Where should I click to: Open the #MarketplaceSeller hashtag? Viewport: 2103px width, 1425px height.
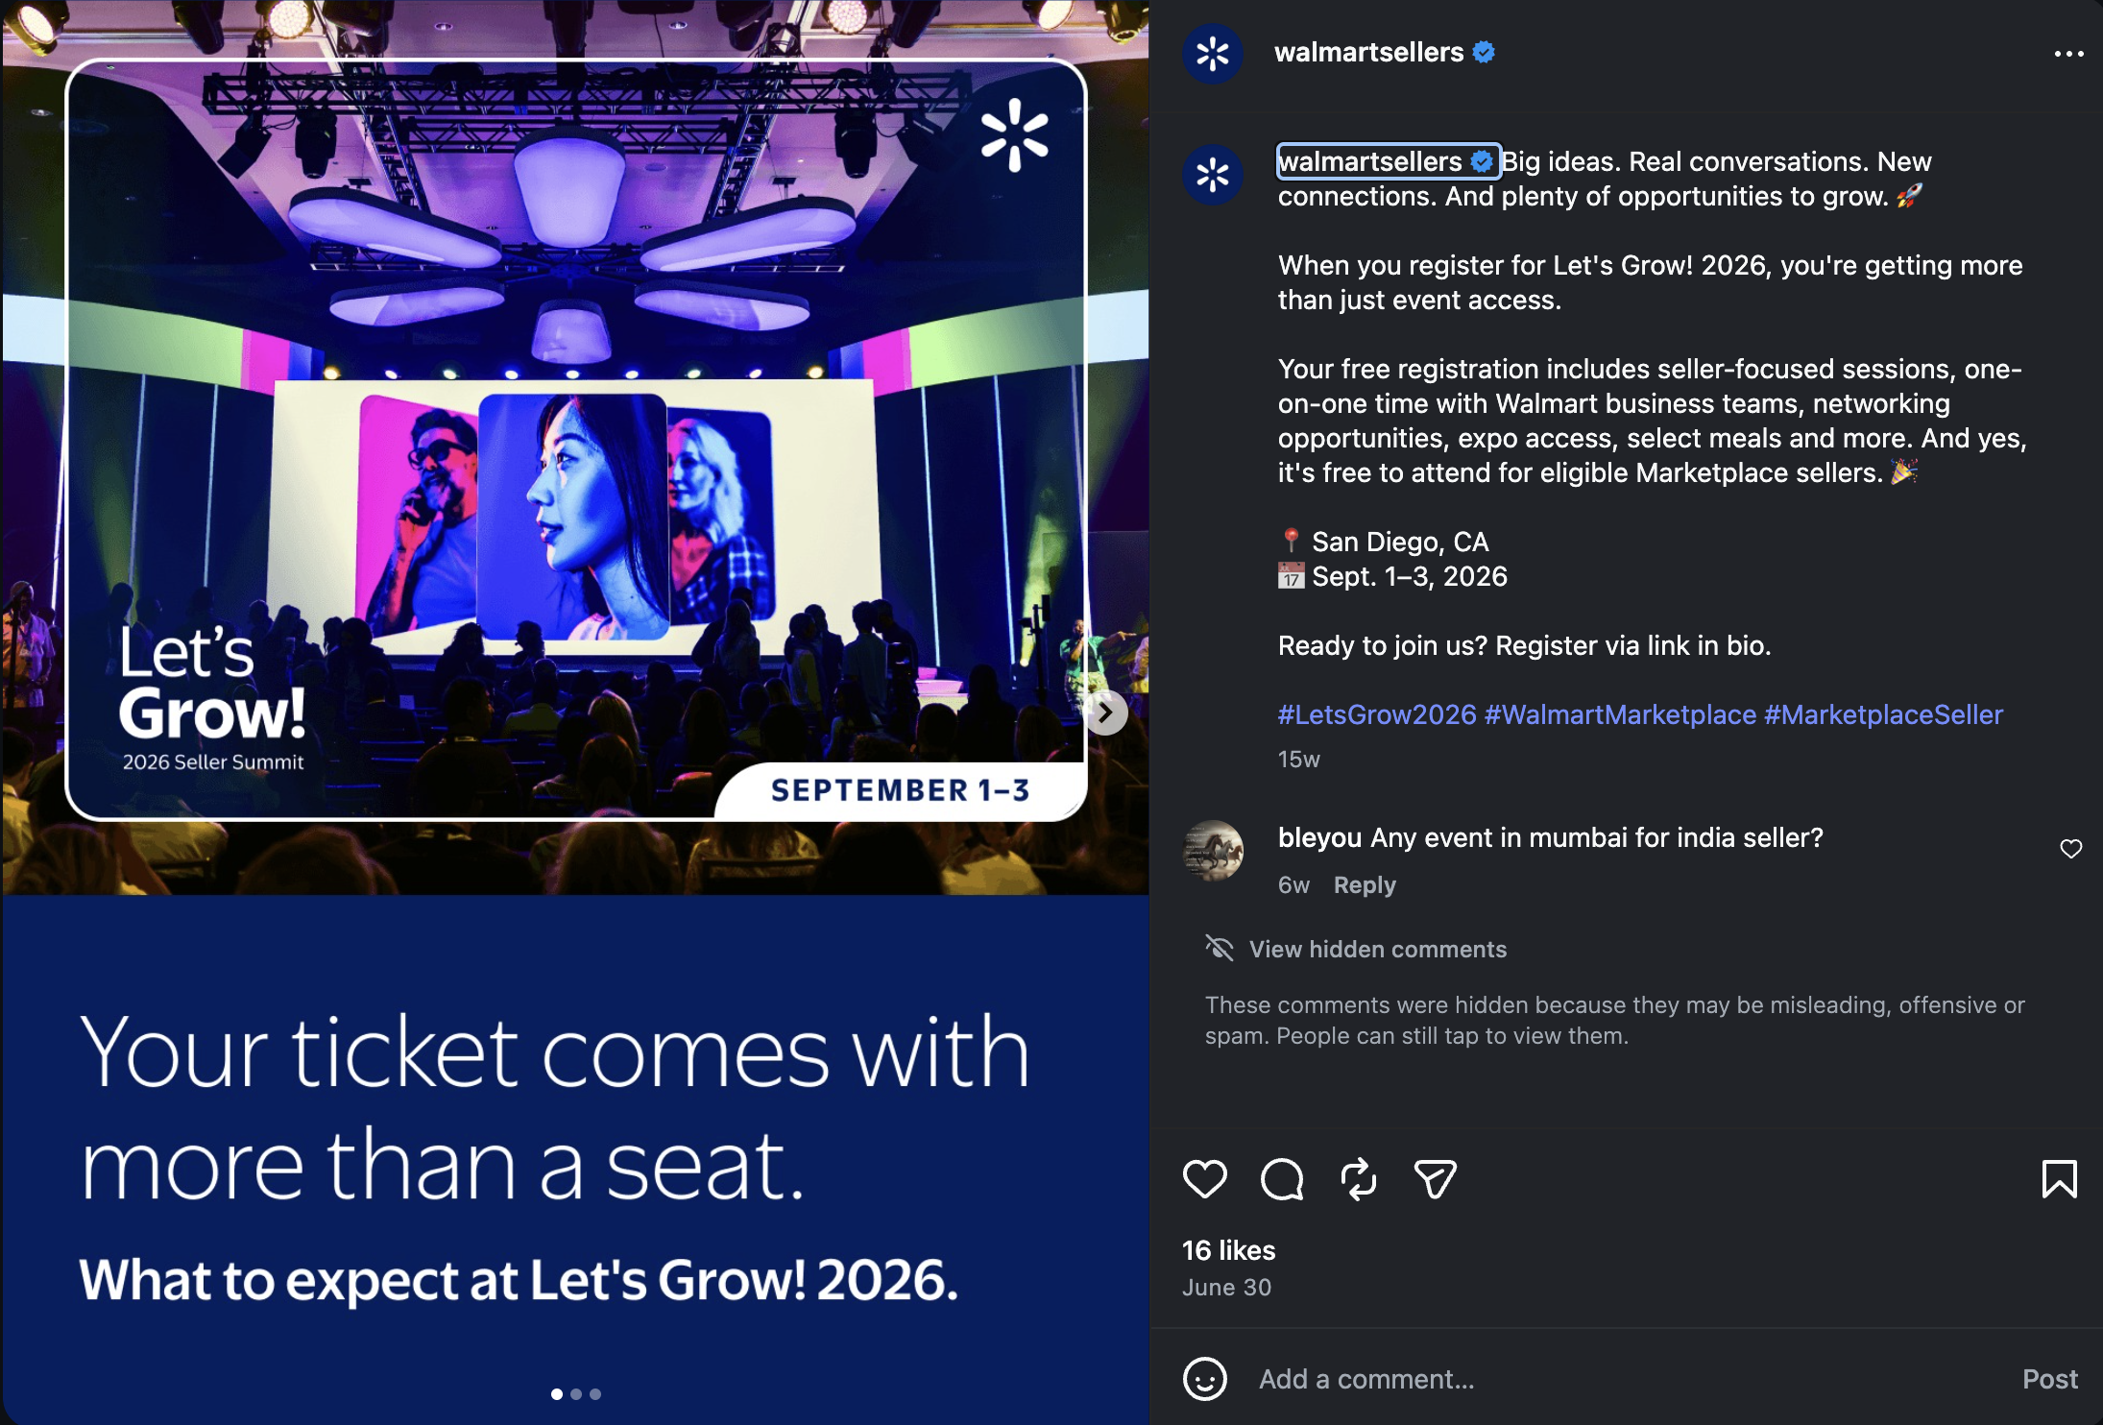[1883, 714]
